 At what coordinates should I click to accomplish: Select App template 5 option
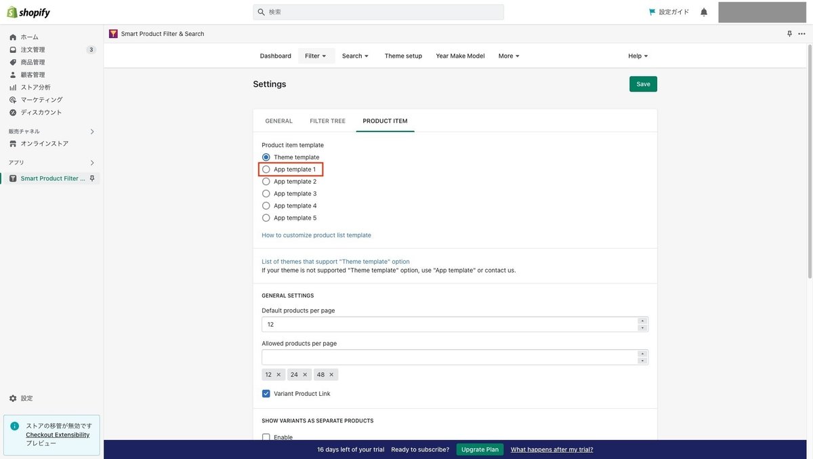coord(266,218)
